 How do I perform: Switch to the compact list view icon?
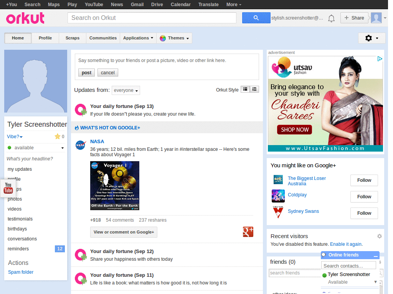[245, 89]
